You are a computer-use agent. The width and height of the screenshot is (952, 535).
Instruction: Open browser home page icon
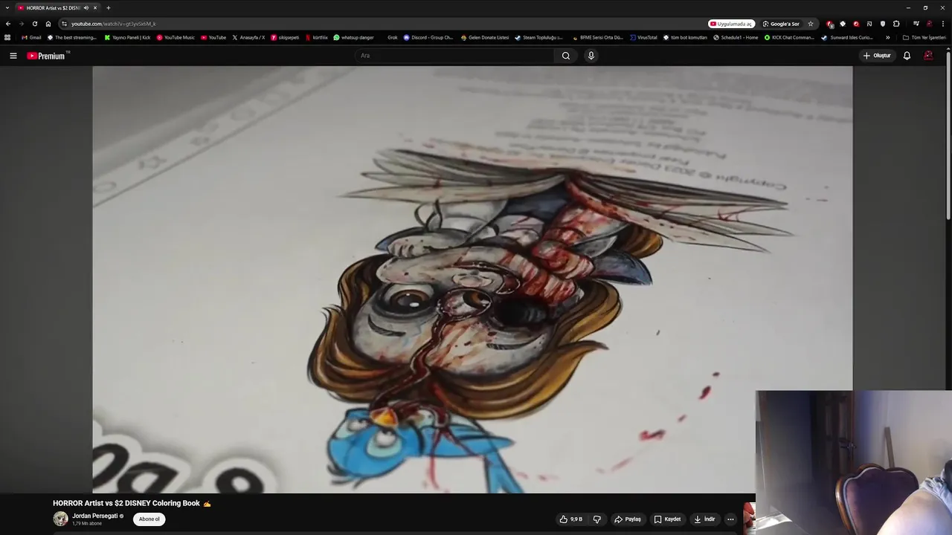(48, 24)
